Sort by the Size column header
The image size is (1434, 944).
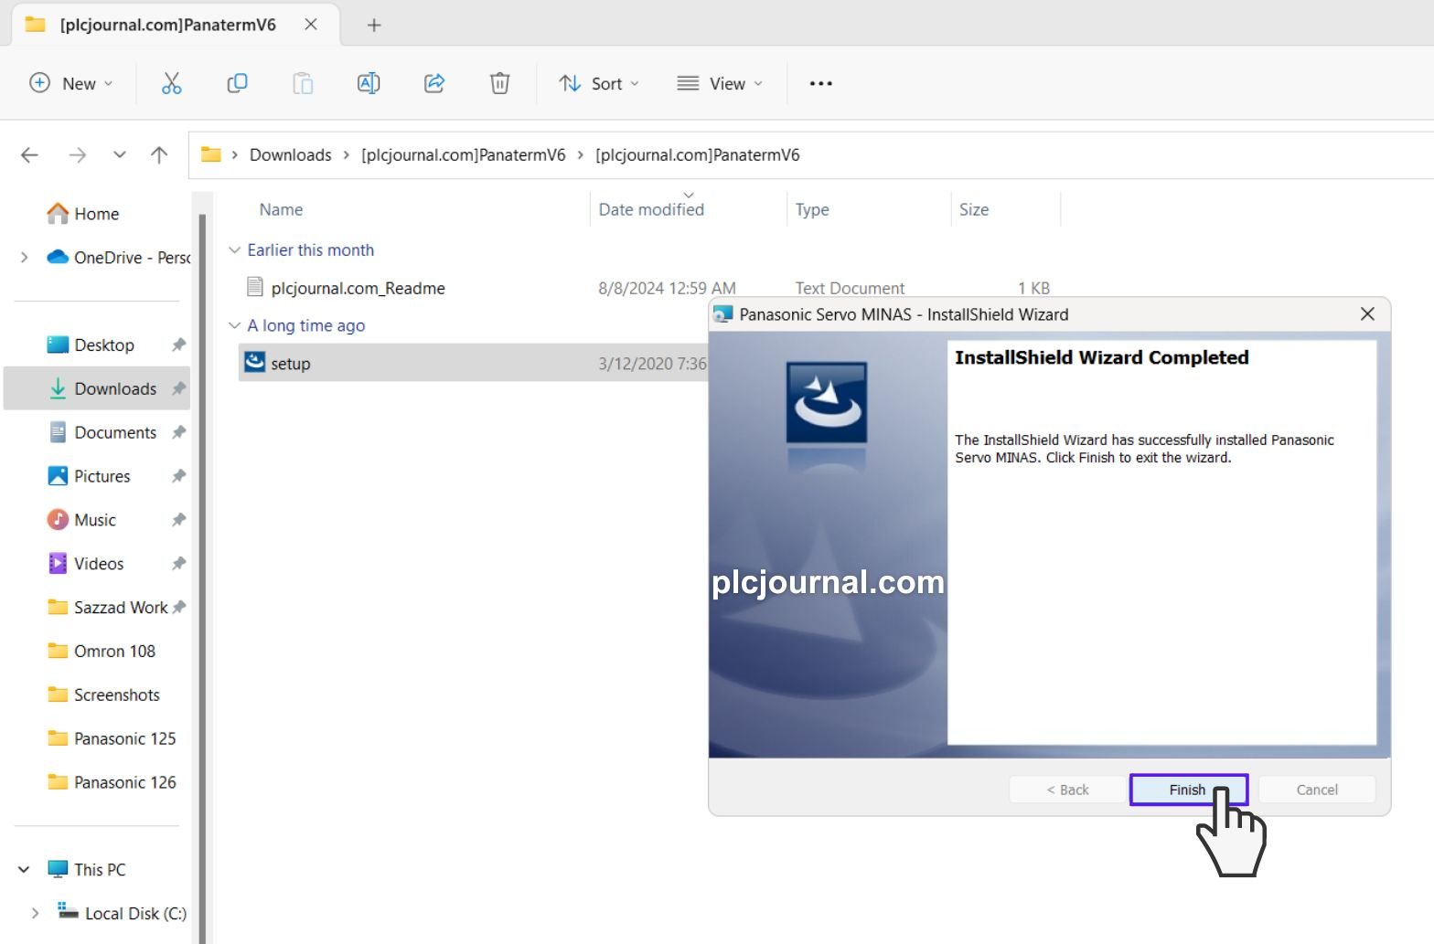[974, 210]
